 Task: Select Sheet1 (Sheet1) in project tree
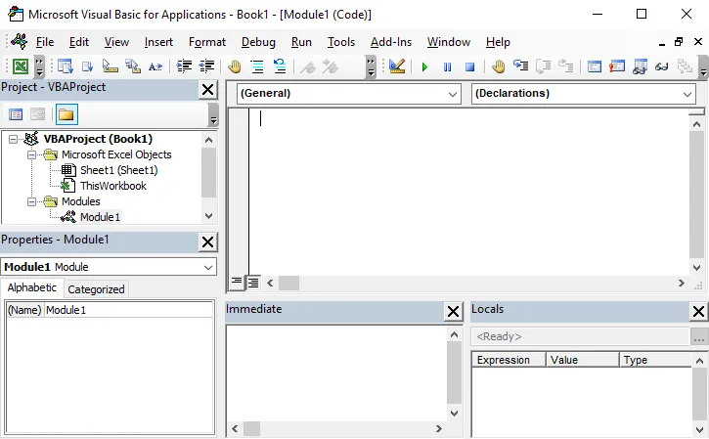[119, 170]
